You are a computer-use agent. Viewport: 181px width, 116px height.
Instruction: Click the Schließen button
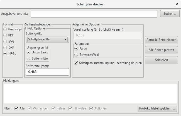[x=161, y=60]
